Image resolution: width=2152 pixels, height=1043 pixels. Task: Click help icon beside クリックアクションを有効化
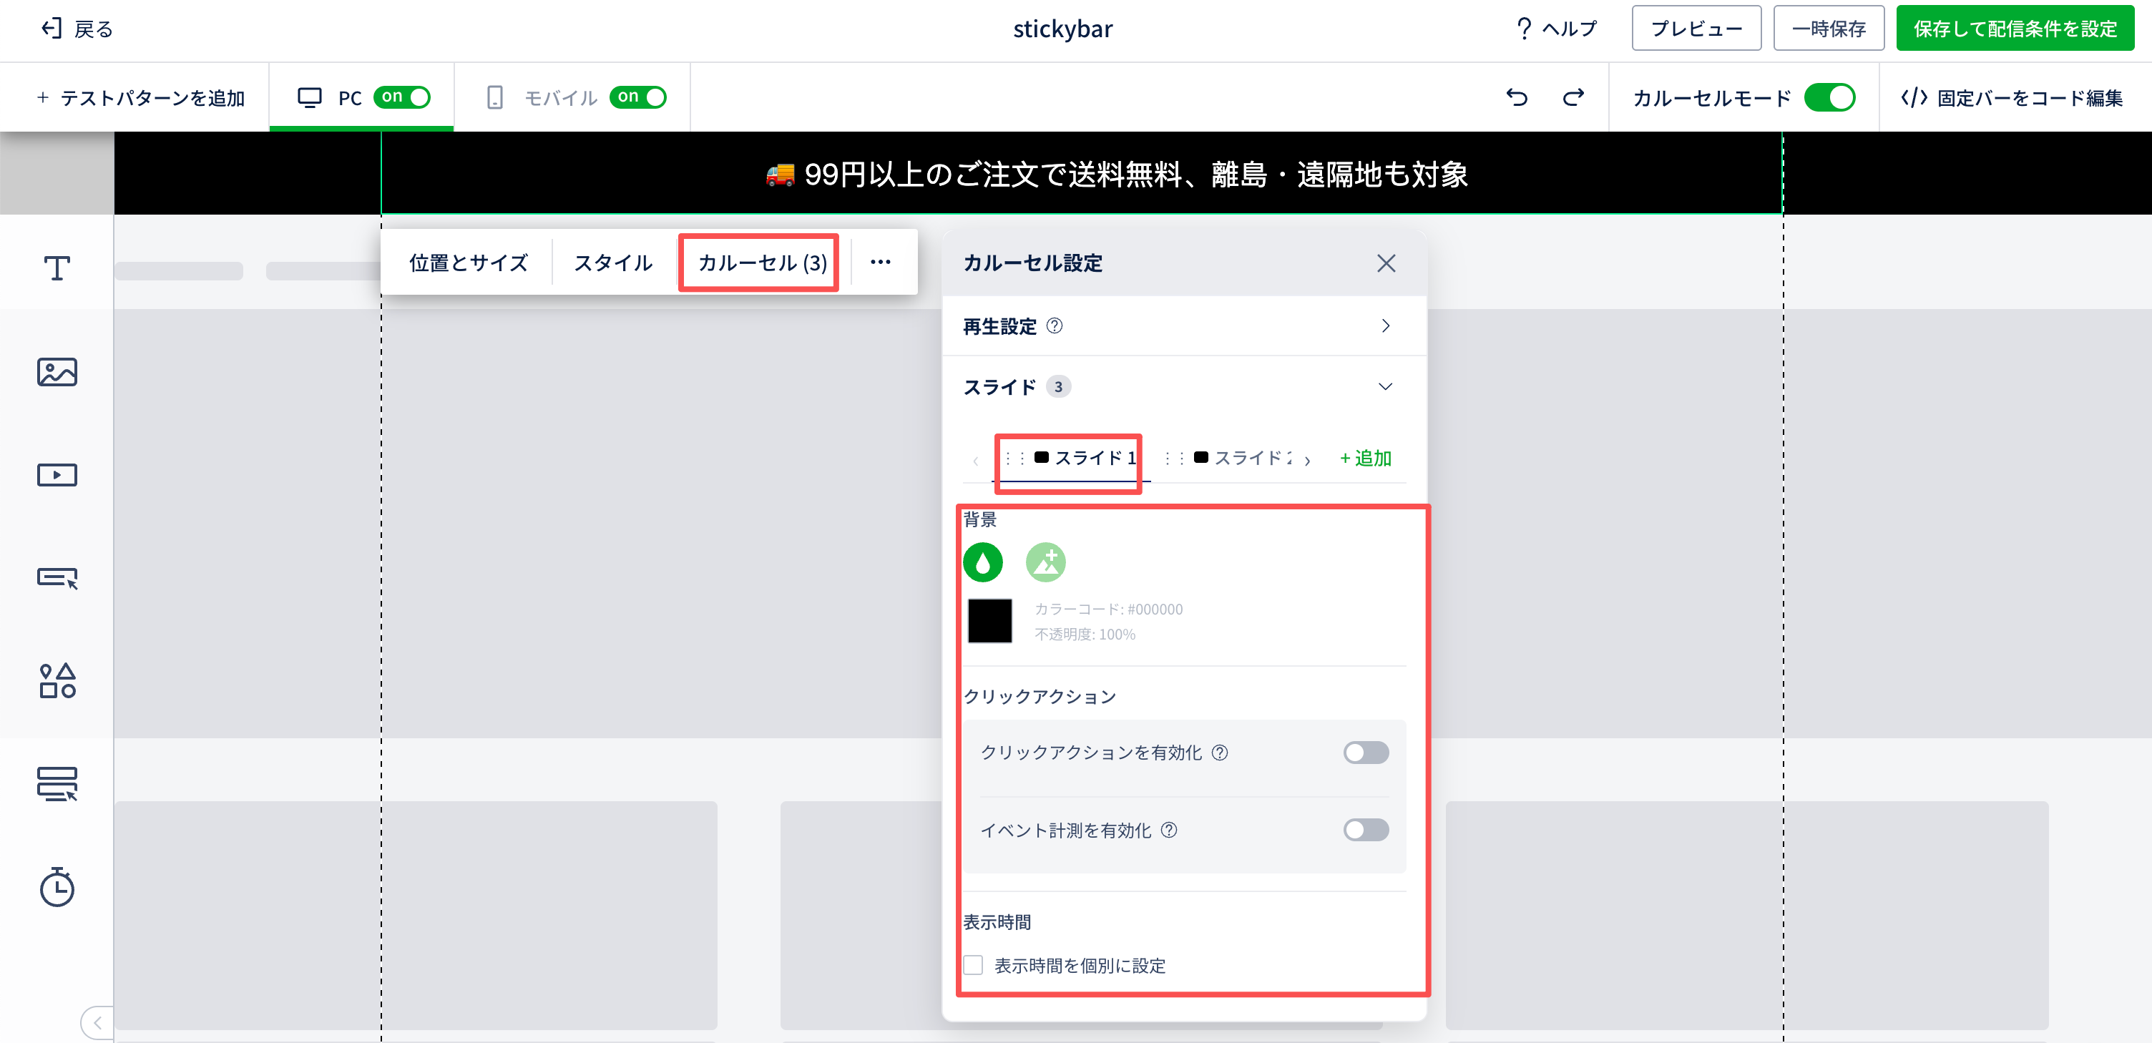[1220, 753]
